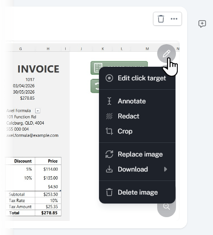Choose Delete image from the menu
213x235 pixels.
pos(137,192)
